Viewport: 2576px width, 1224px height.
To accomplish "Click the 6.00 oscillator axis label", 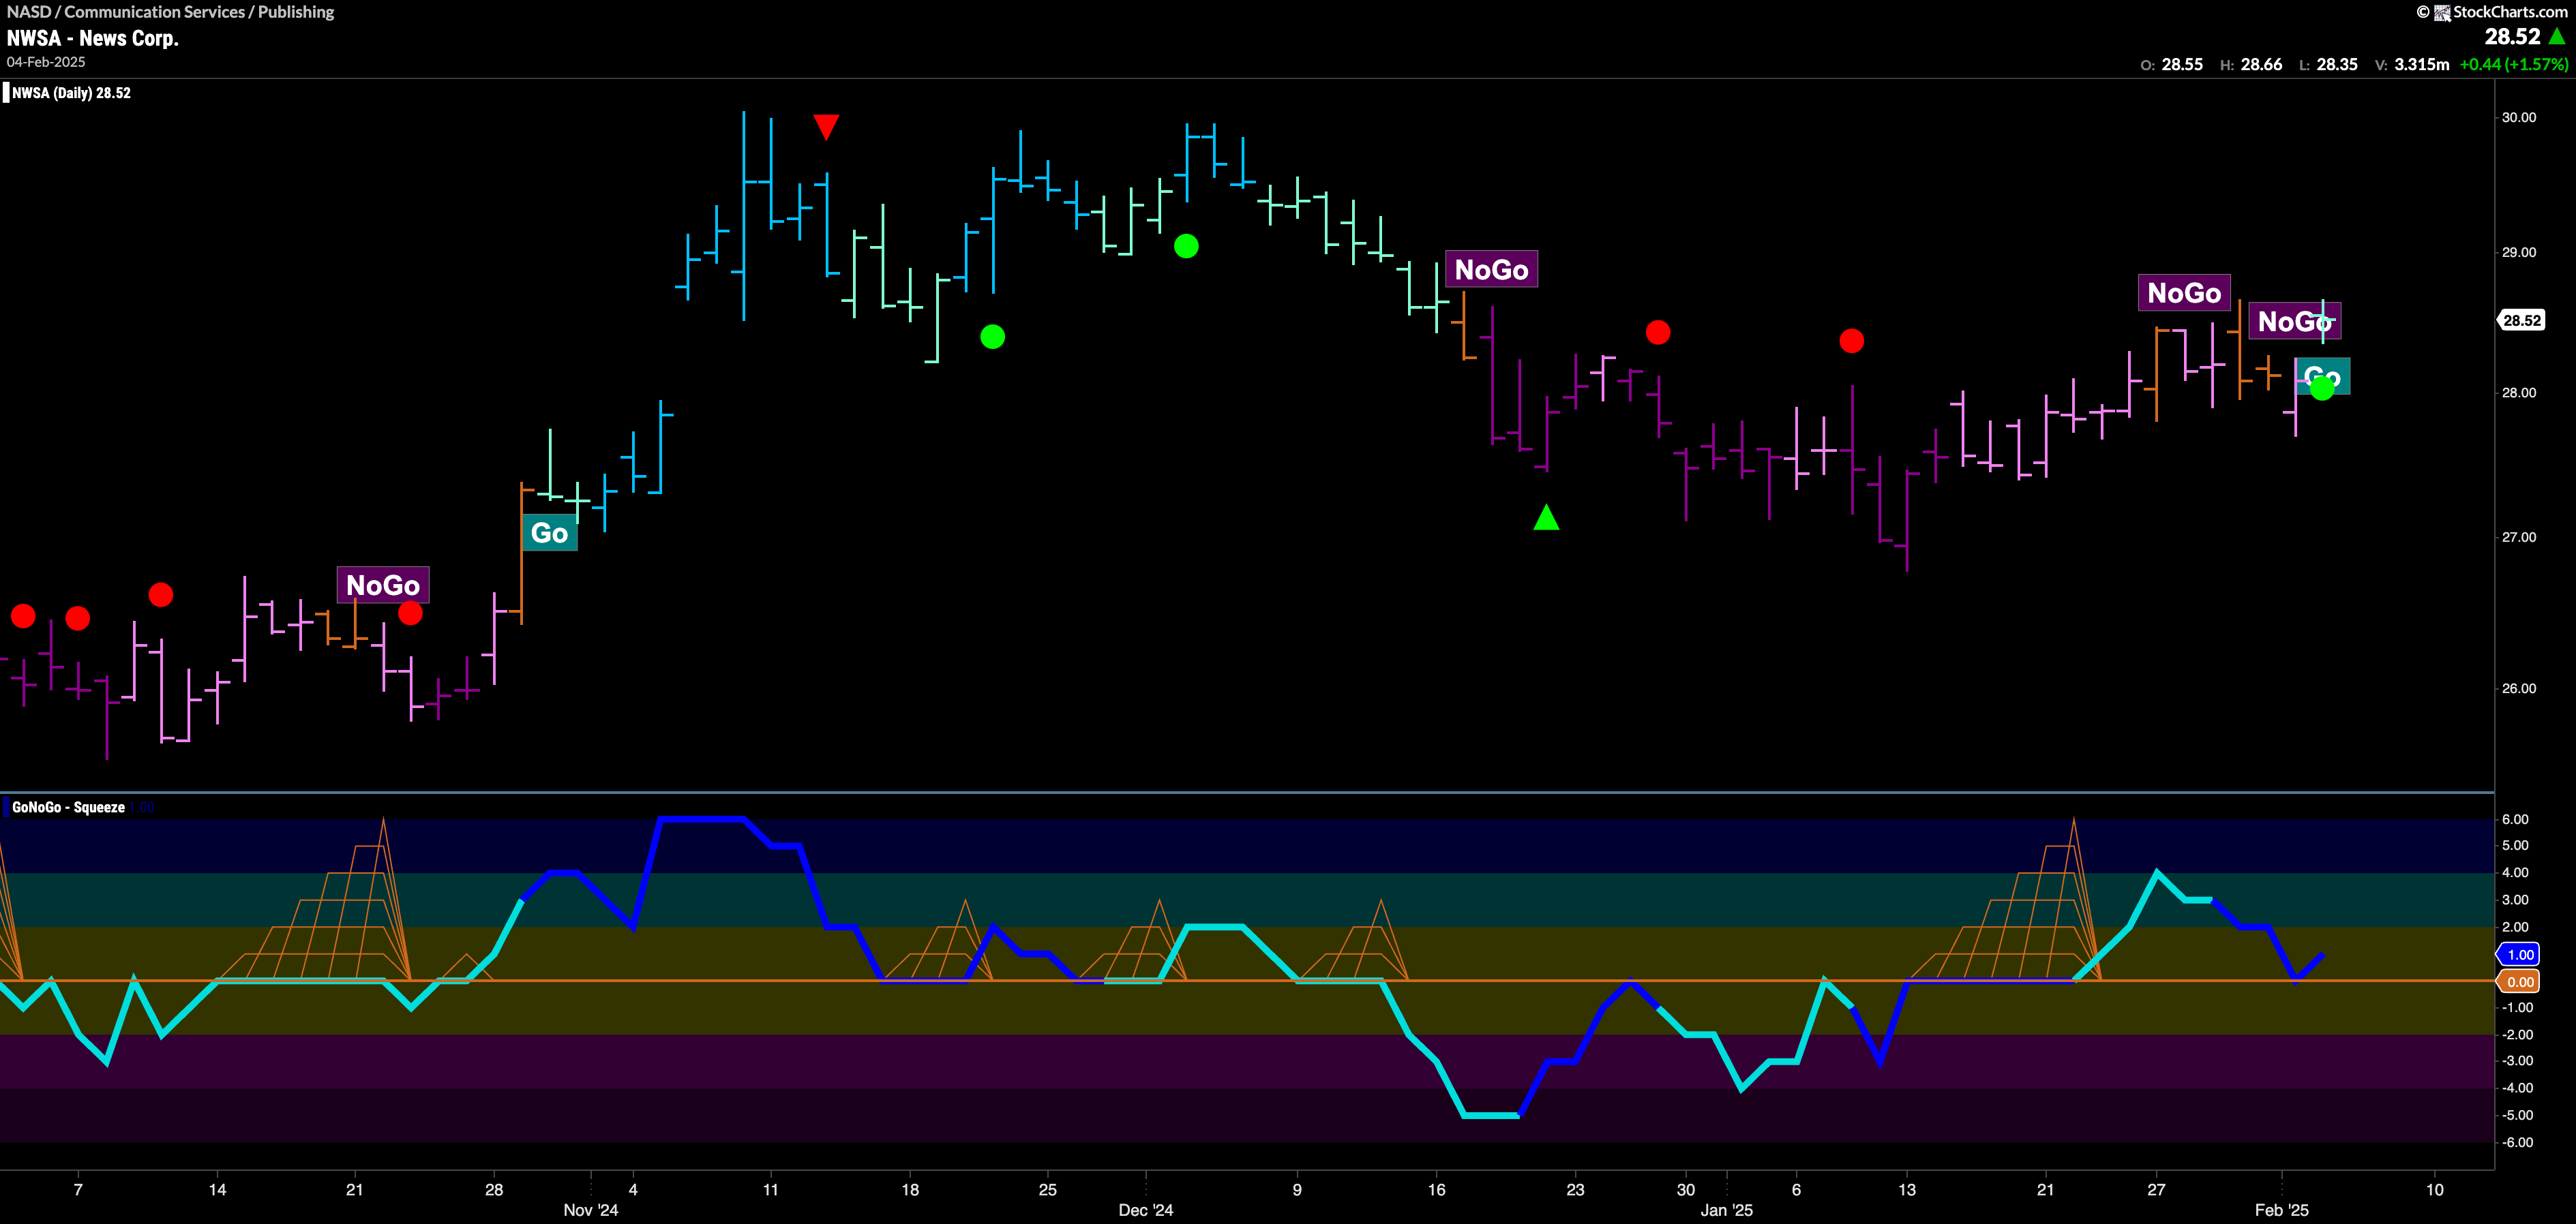I will coord(2515,819).
